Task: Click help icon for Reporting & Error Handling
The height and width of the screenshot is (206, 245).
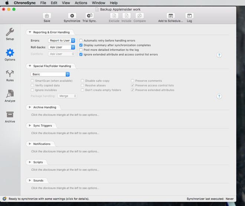Action: coord(219,55)
